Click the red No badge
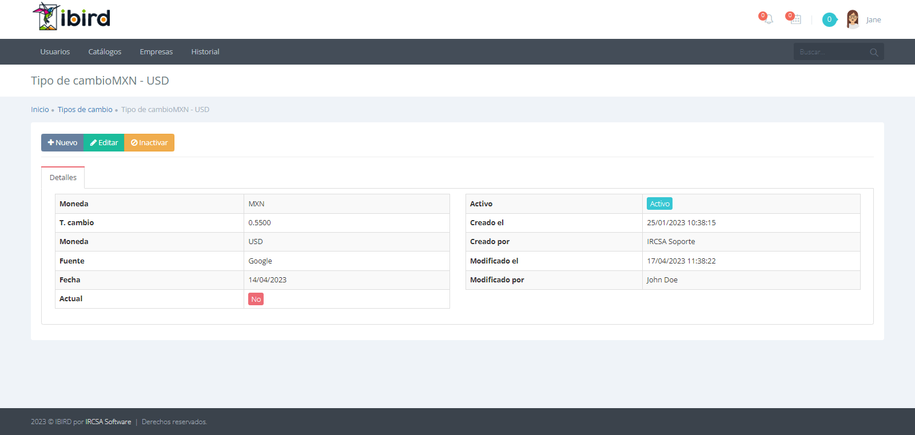This screenshot has height=435, width=915. click(x=256, y=299)
